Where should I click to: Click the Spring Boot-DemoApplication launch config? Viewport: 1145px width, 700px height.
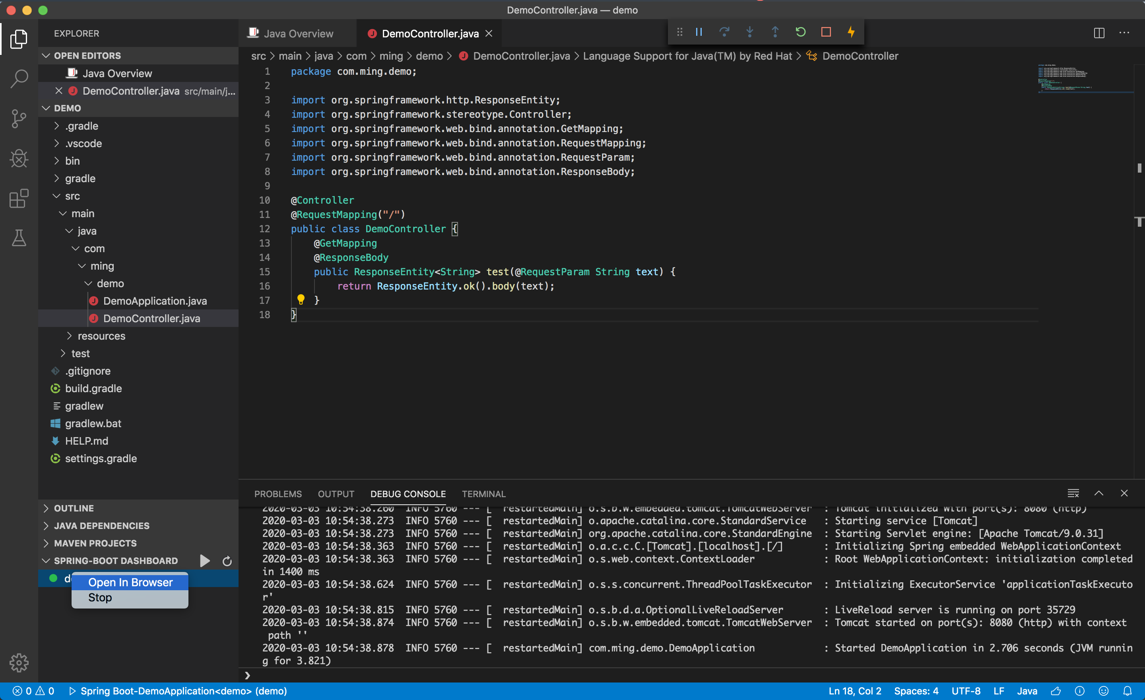(x=178, y=691)
